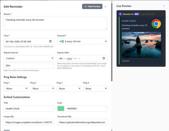Click the Thumbnail URL input field
Image resolution: width=169 pixels, height=131 pixels.
(82, 122)
